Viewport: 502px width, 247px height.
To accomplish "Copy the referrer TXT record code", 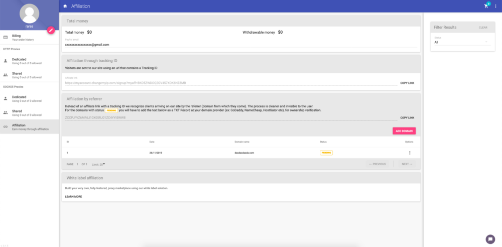I will [407, 117].
